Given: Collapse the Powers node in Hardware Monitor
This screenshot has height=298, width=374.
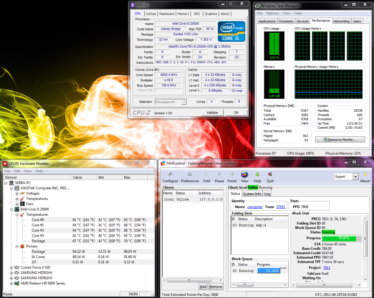Looking at the screenshot, I should [x=17, y=246].
